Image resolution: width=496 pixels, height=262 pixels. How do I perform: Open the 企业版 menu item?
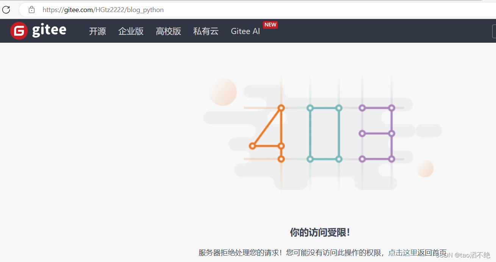point(131,31)
